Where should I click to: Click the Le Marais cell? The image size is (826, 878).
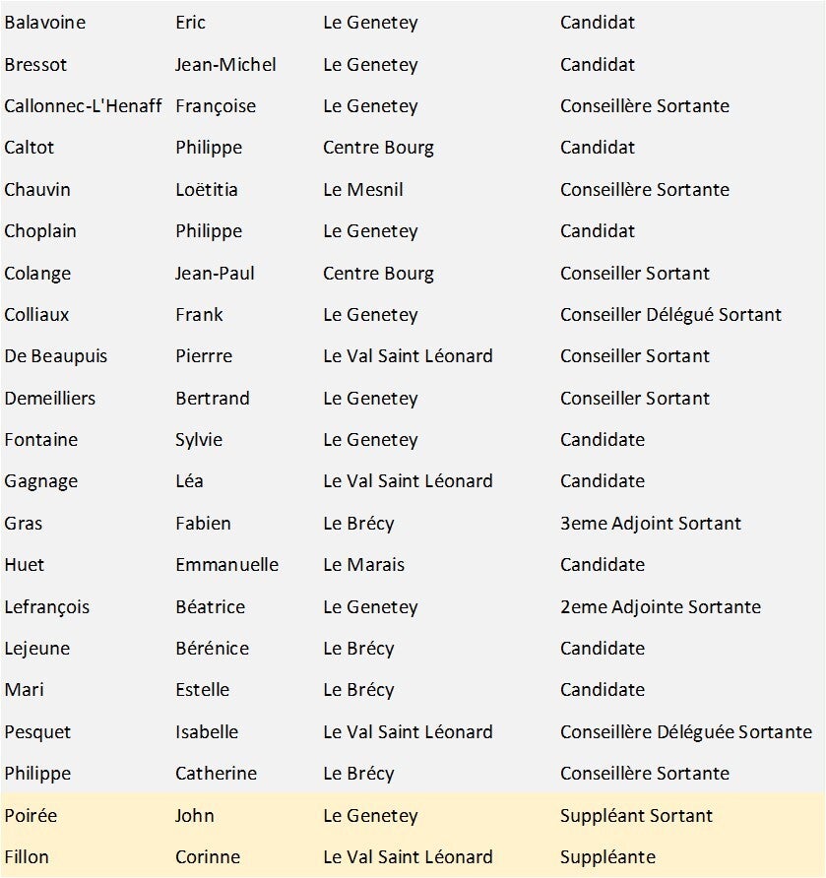(363, 565)
